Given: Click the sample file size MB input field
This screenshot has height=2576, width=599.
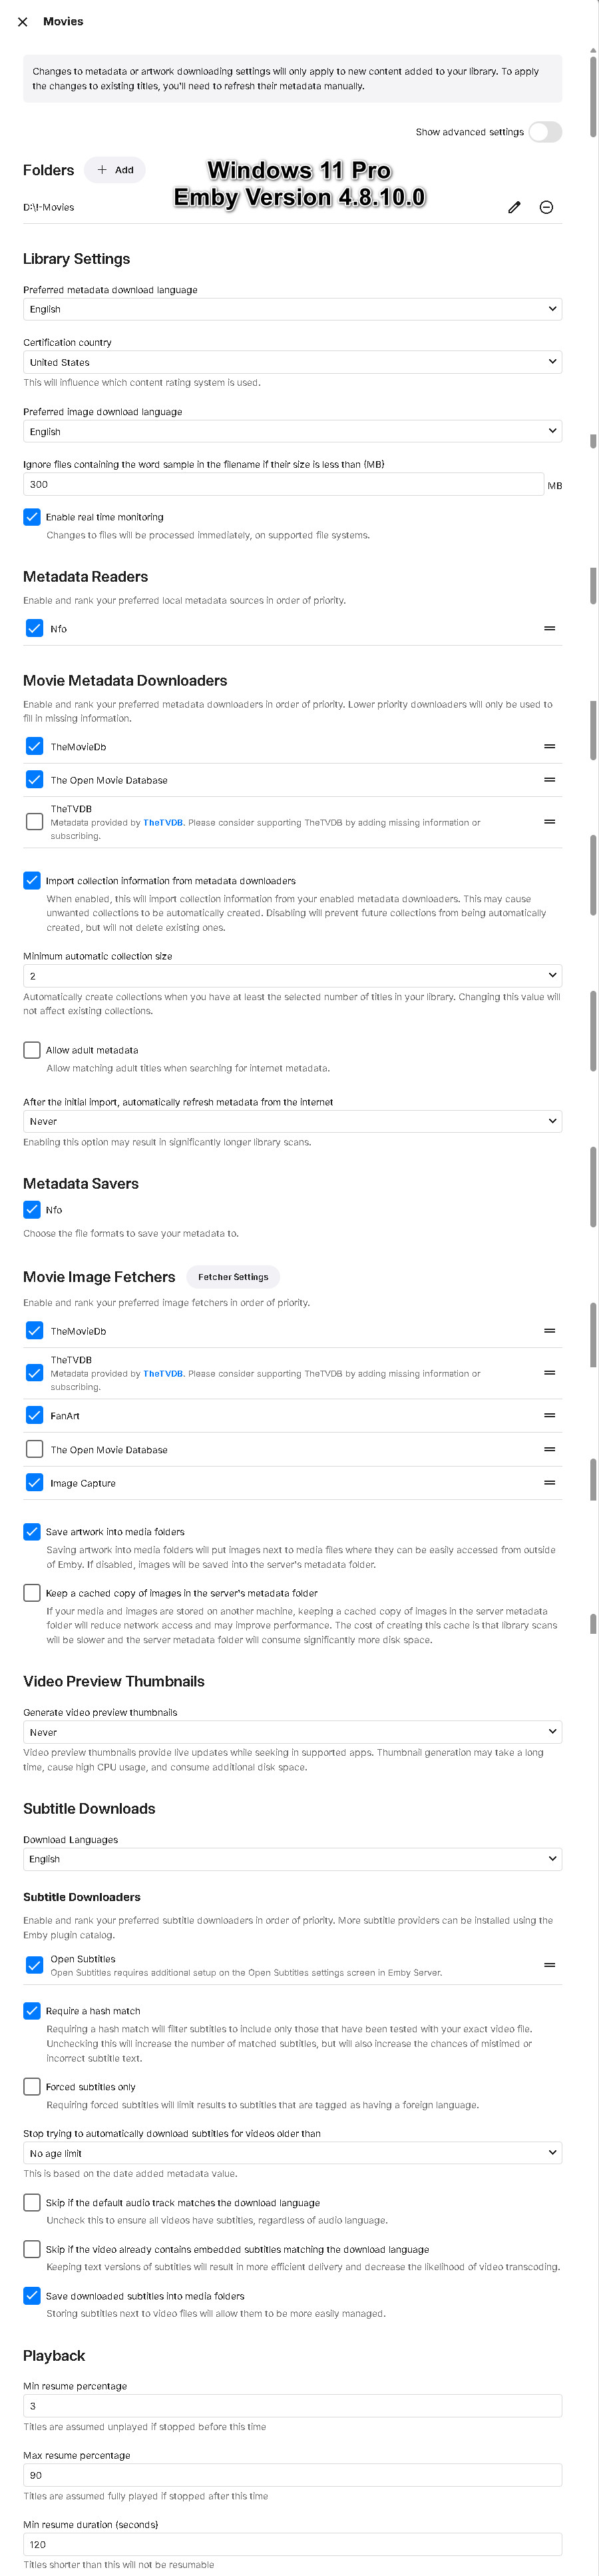Looking at the screenshot, I should coord(282,484).
